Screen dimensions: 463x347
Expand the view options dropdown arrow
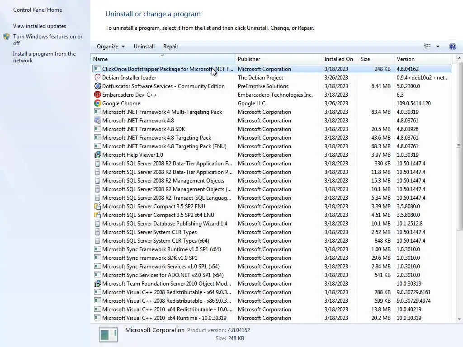(438, 47)
